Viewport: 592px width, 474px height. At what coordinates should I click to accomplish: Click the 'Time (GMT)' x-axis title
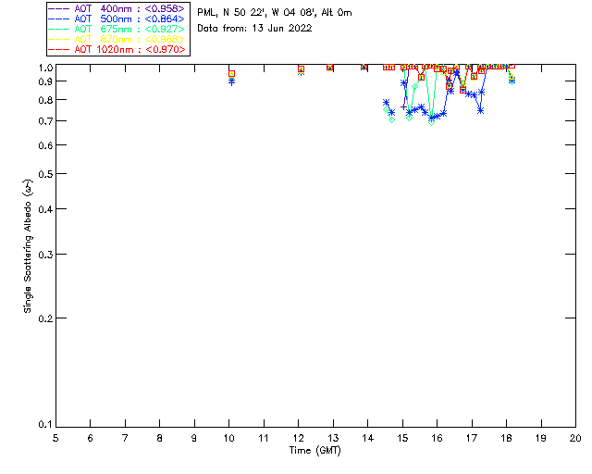tap(314, 451)
